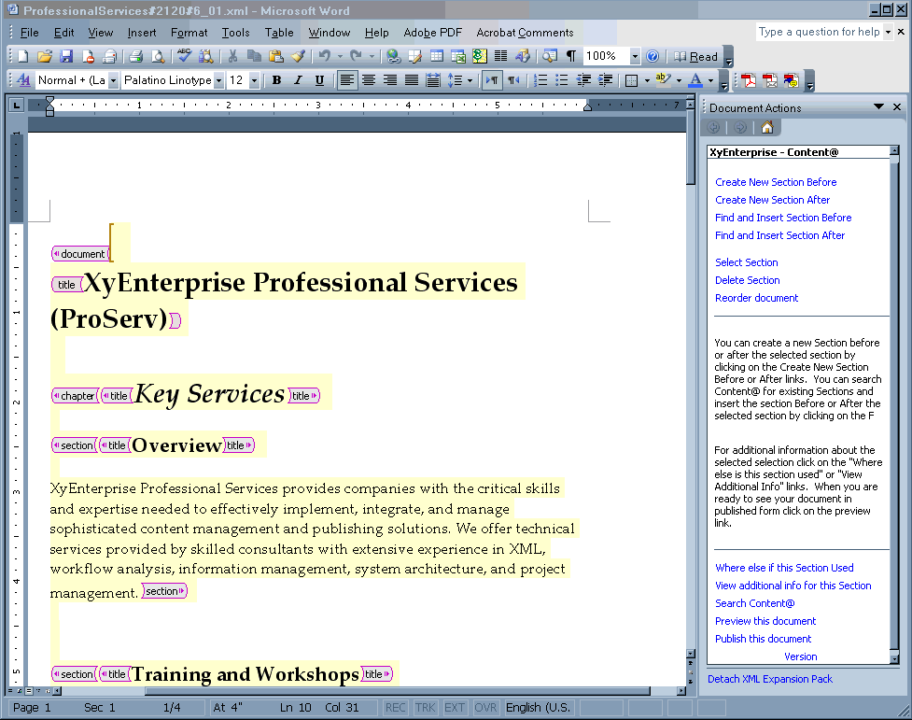This screenshot has height=720, width=912.
Task: Click the Type a question for help box
Action: tap(819, 32)
